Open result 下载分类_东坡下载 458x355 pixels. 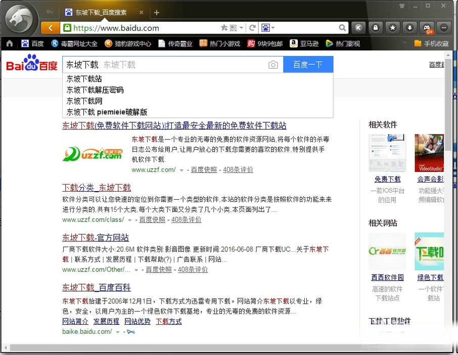point(97,188)
